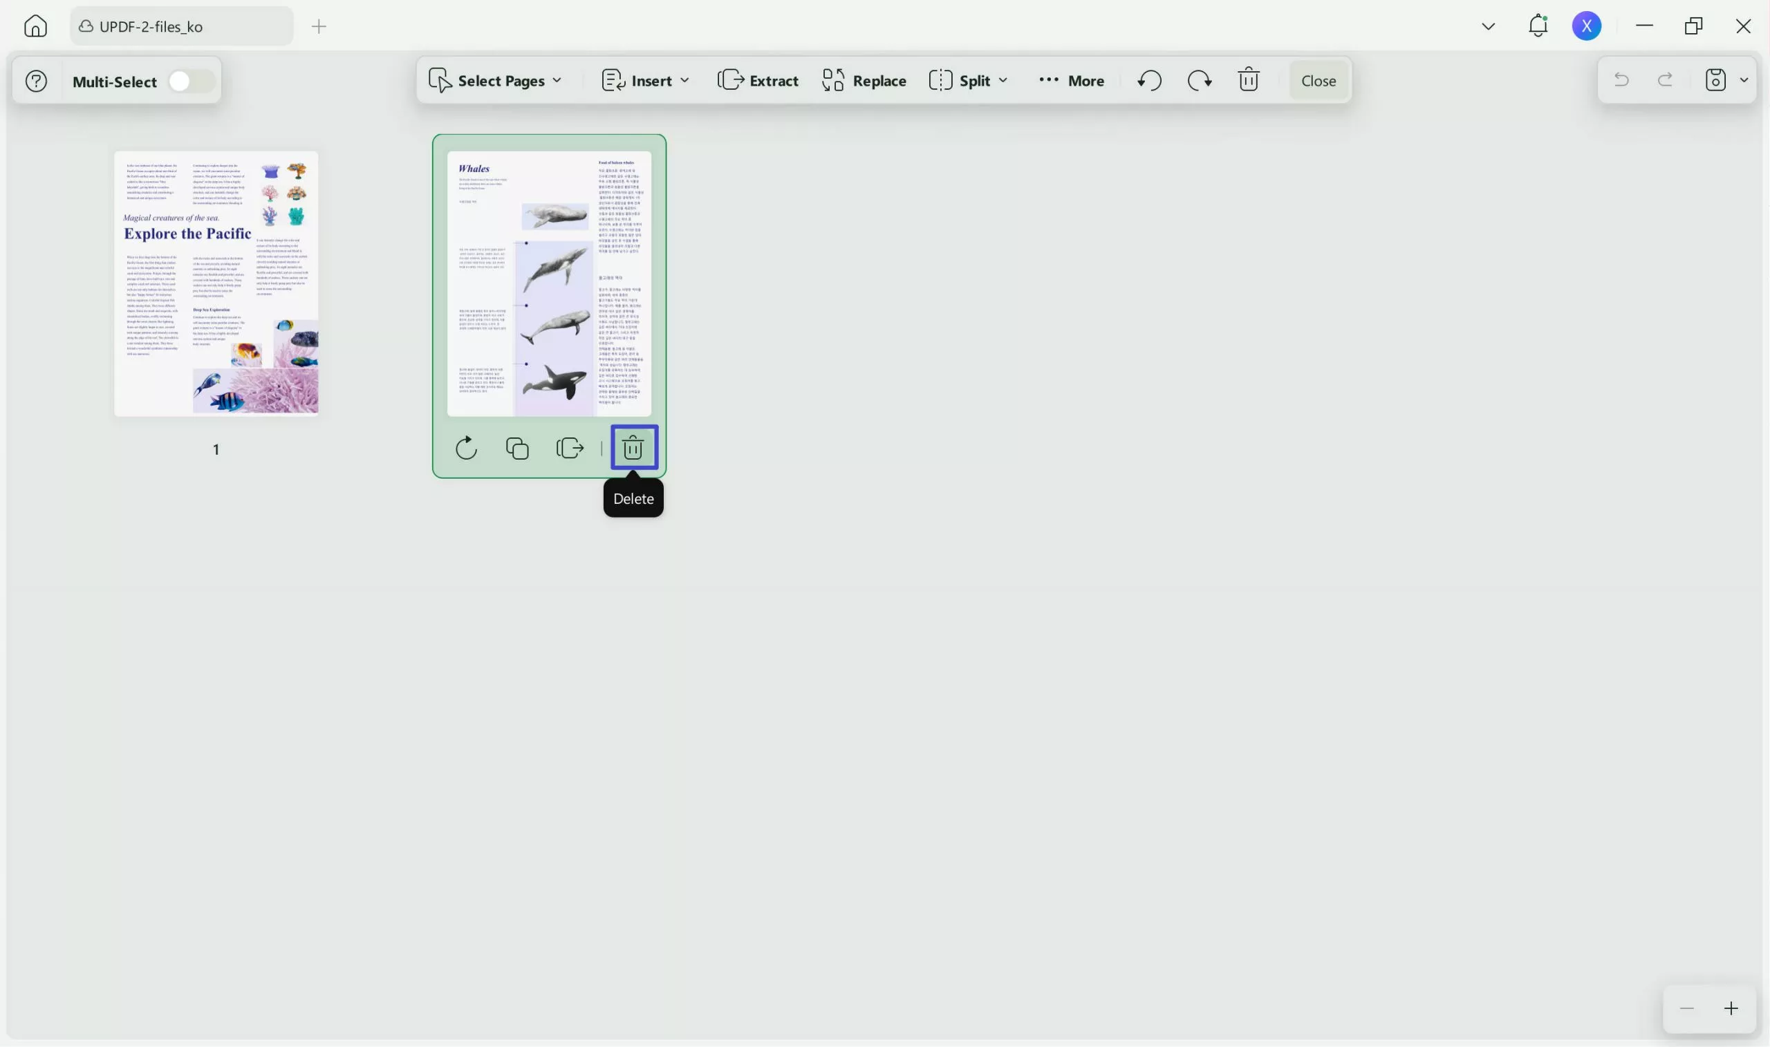Rotate the selected whale page
The height and width of the screenshot is (1047, 1770).
click(x=465, y=447)
